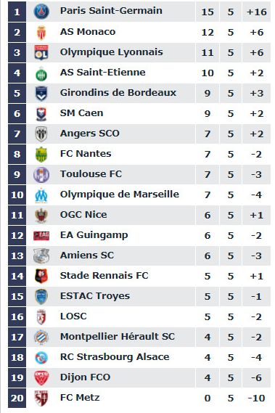Image resolution: width=275 pixels, height=413 pixels.
Task: Open the FC Nantes team link
Action: point(86,154)
